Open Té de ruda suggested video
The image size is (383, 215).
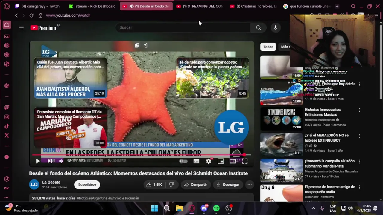[212, 78]
